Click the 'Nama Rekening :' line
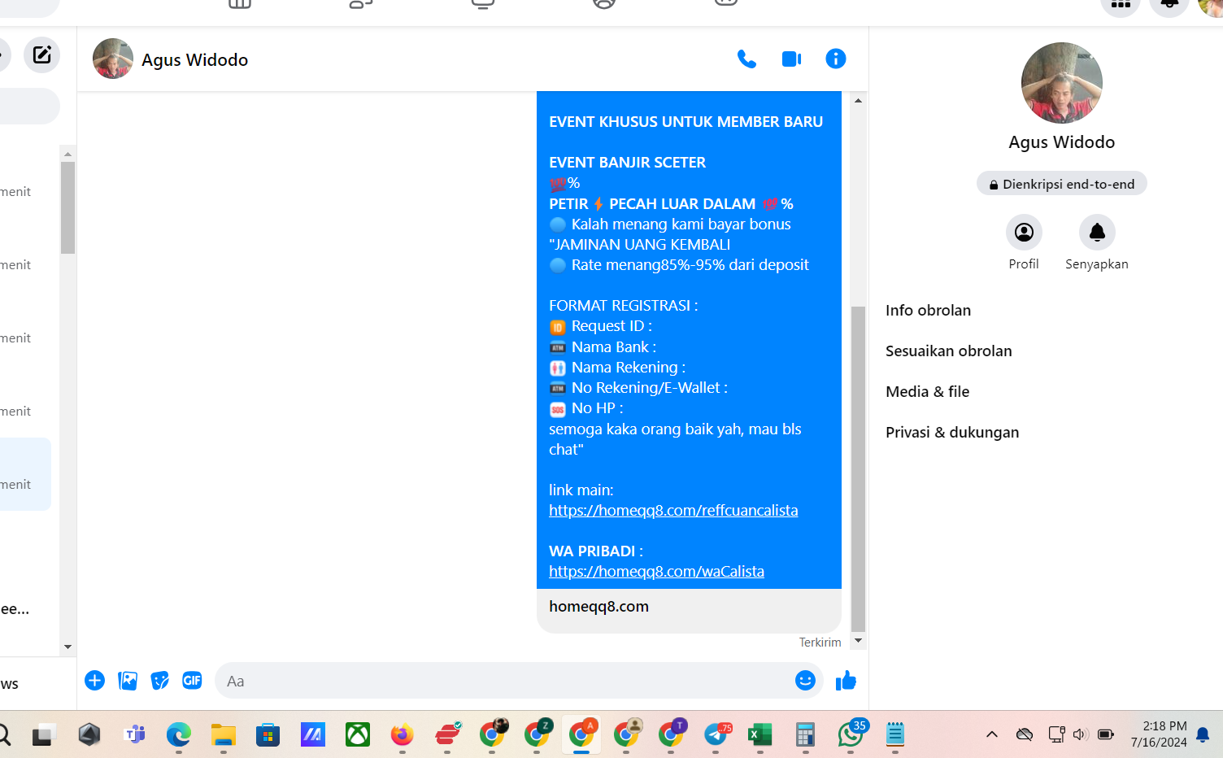 (x=628, y=368)
